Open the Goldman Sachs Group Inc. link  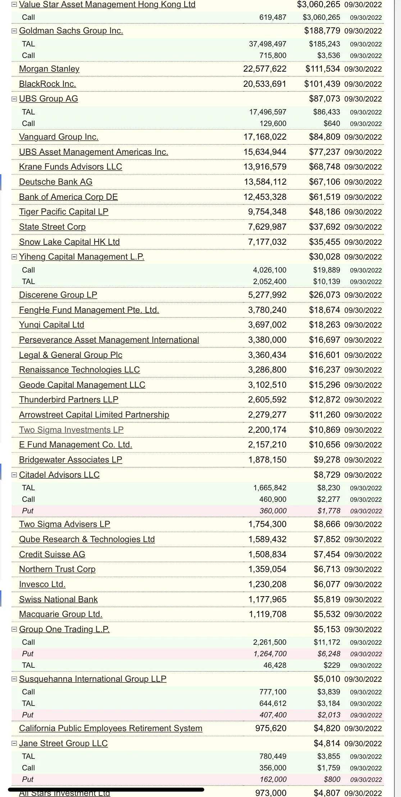tap(71, 31)
